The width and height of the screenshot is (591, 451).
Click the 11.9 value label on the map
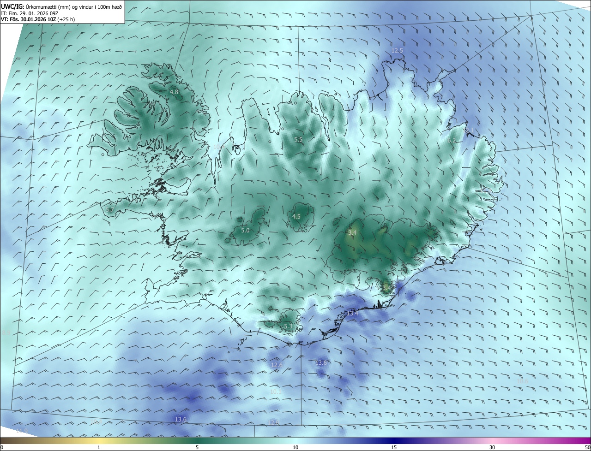coord(22,431)
